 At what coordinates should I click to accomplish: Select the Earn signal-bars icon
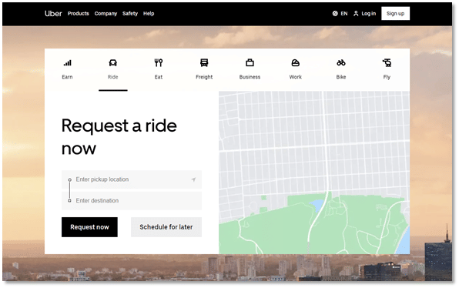67,62
